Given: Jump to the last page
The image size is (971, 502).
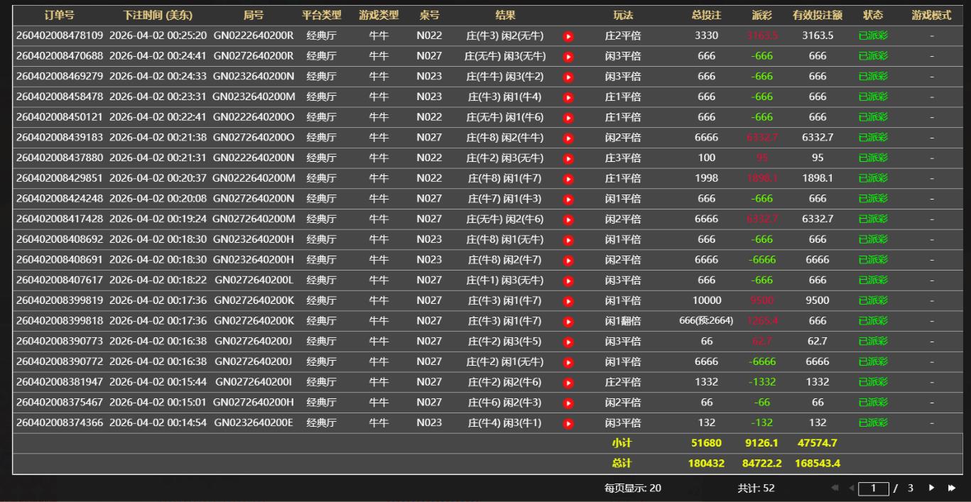Looking at the screenshot, I should point(951,489).
